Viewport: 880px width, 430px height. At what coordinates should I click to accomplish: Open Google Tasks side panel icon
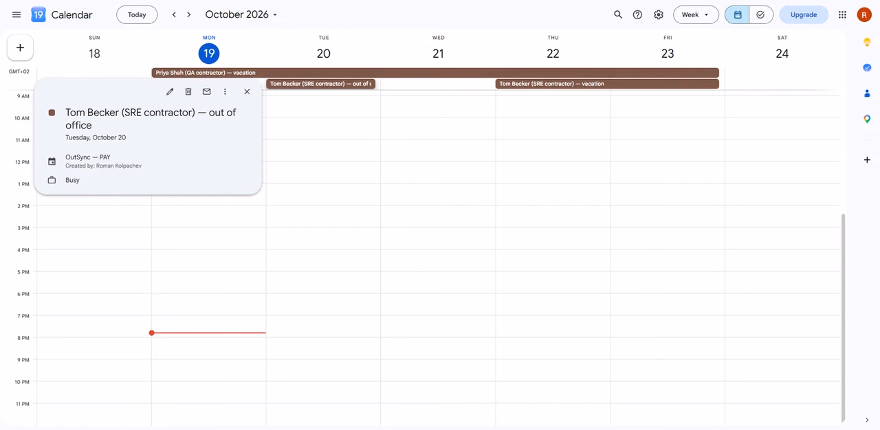[x=867, y=67]
